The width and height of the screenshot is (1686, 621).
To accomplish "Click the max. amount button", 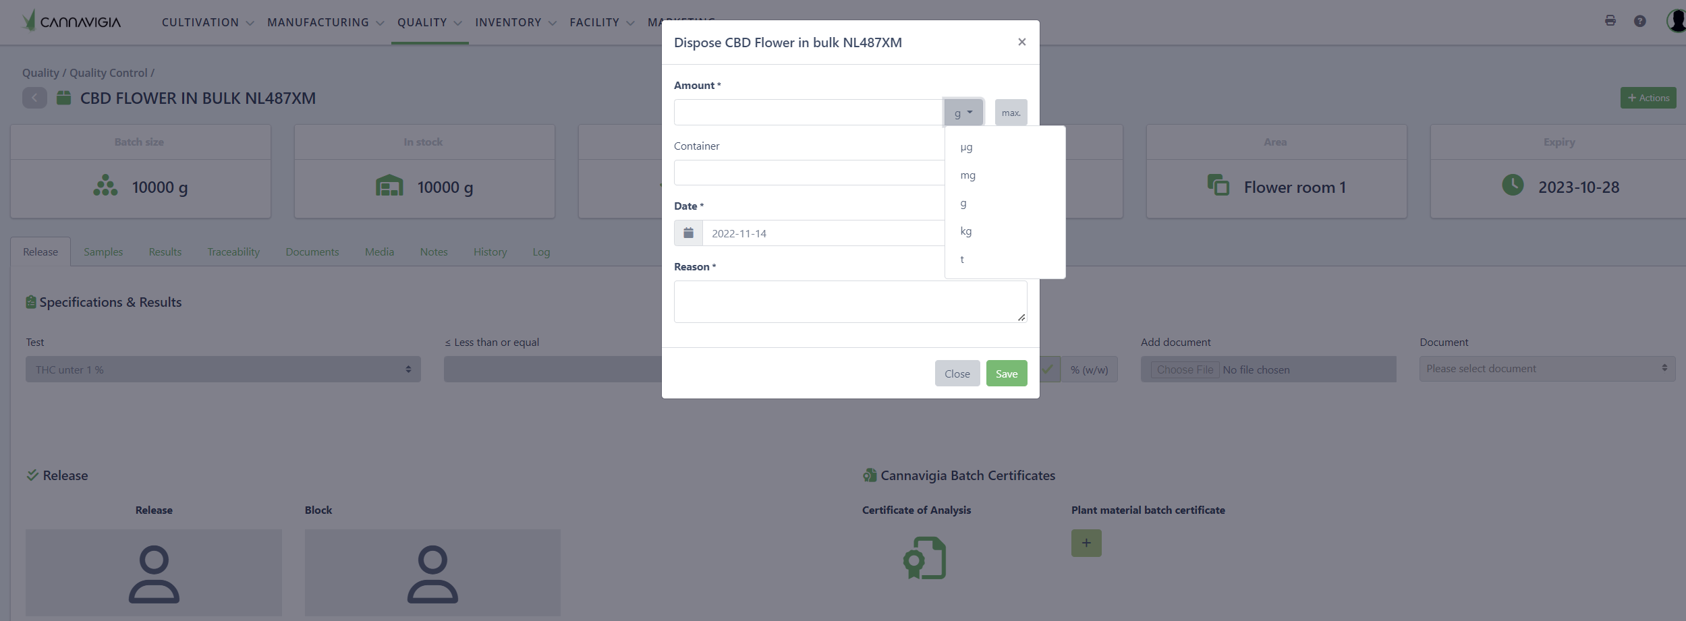I will 1011,113.
